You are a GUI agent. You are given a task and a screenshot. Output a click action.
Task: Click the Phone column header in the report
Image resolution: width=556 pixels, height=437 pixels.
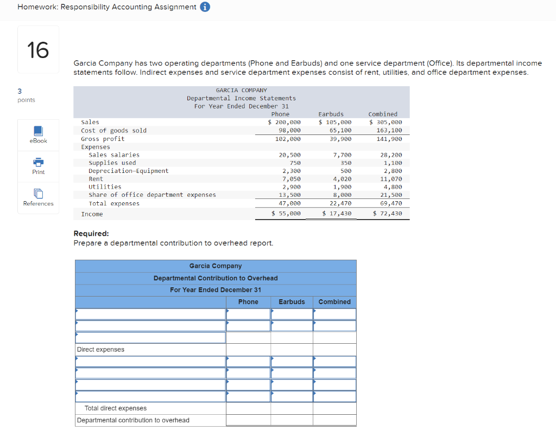[248, 302]
